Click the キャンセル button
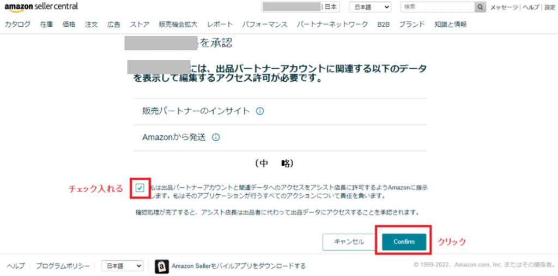Image resolution: width=558 pixels, height=276 pixels. point(349,242)
